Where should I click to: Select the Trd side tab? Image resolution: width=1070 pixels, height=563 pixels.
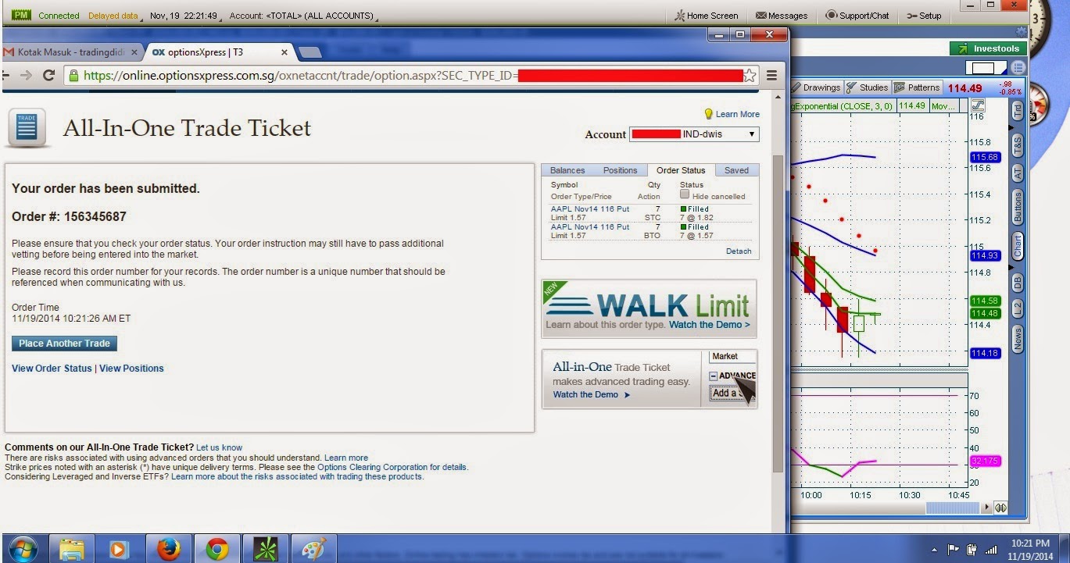tap(1018, 110)
